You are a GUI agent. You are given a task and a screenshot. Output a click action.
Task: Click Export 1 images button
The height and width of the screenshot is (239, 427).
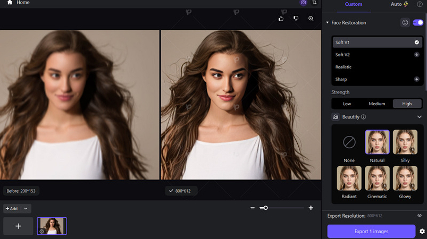point(371,232)
